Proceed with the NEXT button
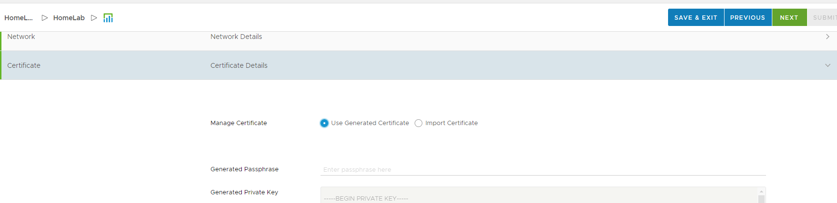Screen dimensions: 837x203 click(789, 17)
